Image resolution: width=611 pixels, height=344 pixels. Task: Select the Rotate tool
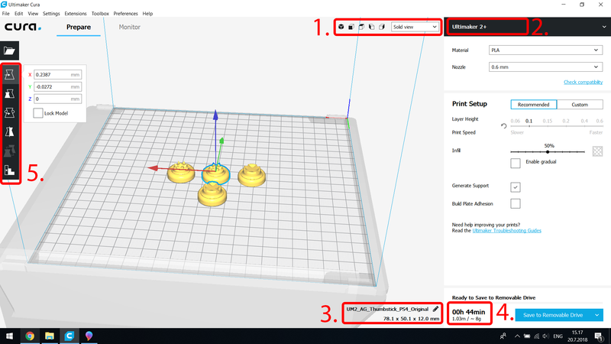10,112
